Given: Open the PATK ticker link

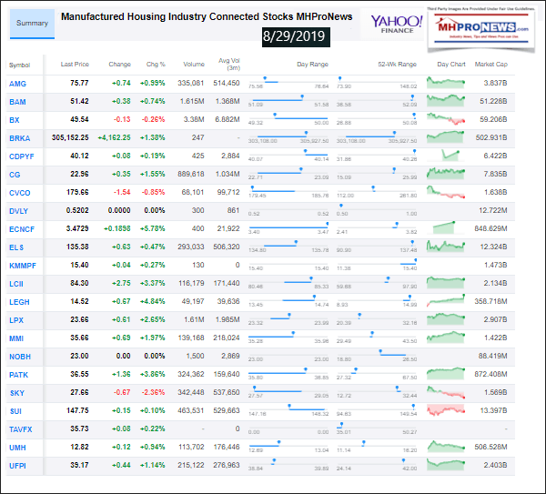Looking at the screenshot, I should [18, 375].
